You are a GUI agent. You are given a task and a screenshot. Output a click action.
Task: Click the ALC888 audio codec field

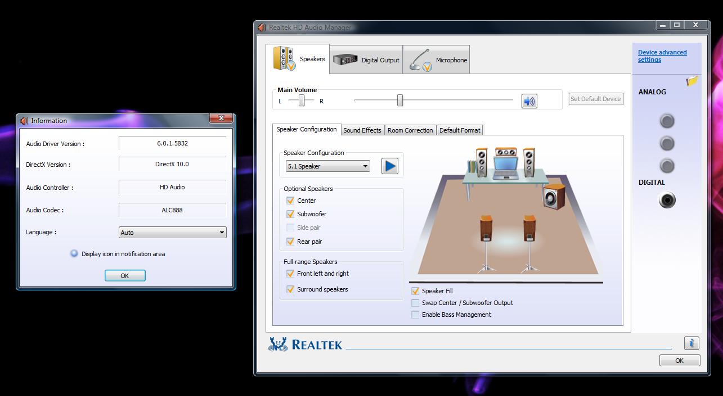coord(173,210)
